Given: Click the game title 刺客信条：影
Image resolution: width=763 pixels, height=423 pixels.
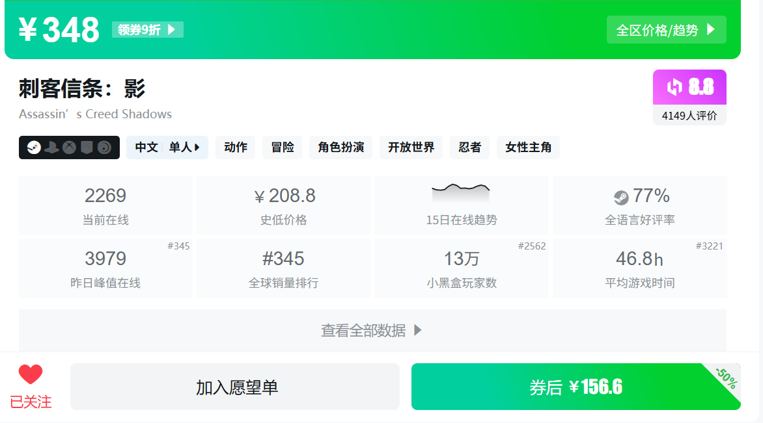Looking at the screenshot, I should pyautogui.click(x=82, y=88).
